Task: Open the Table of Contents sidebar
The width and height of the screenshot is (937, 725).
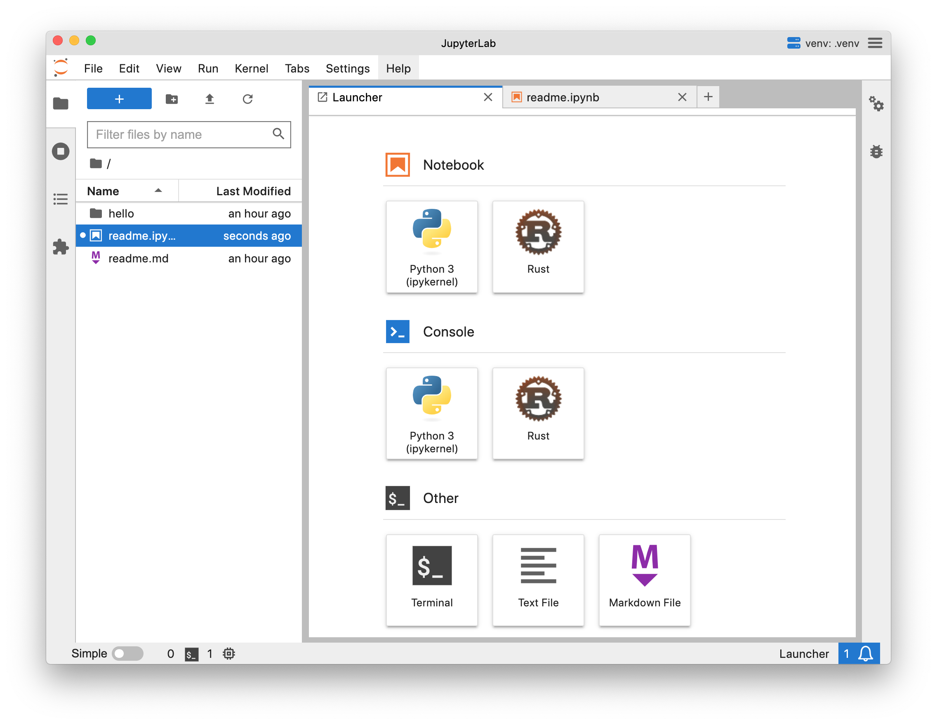Action: point(61,199)
